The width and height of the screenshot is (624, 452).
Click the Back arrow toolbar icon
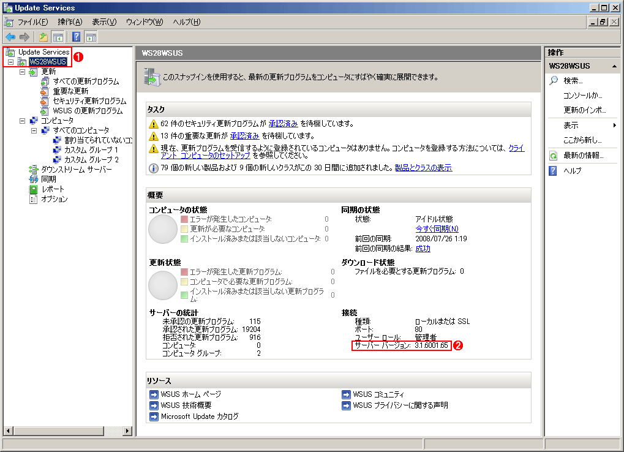(x=10, y=37)
